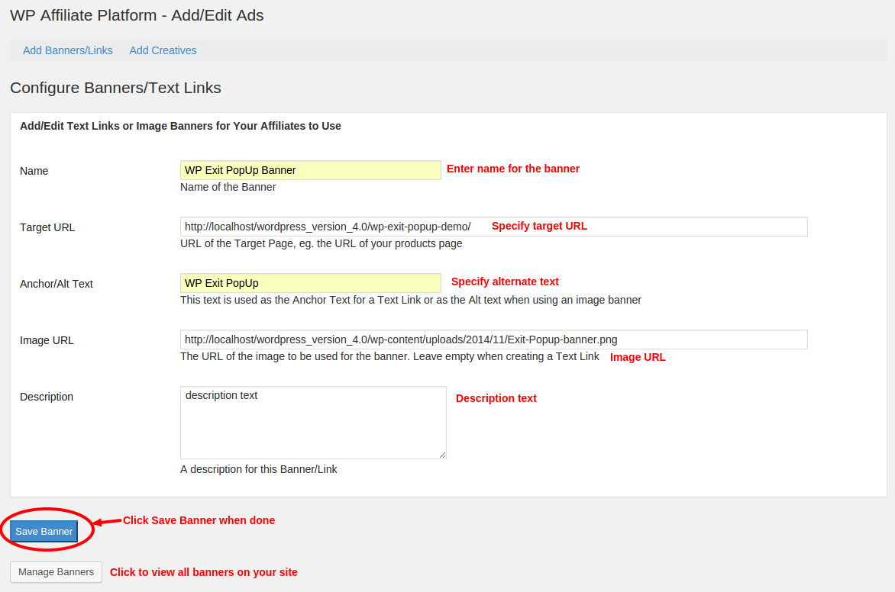Click the Description textarea resize handle
Viewport: 895px width, 592px height.
[443, 455]
